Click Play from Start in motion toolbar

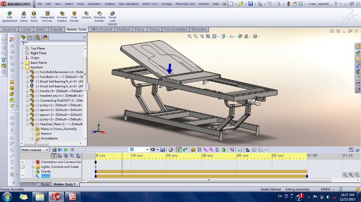tap(60, 150)
